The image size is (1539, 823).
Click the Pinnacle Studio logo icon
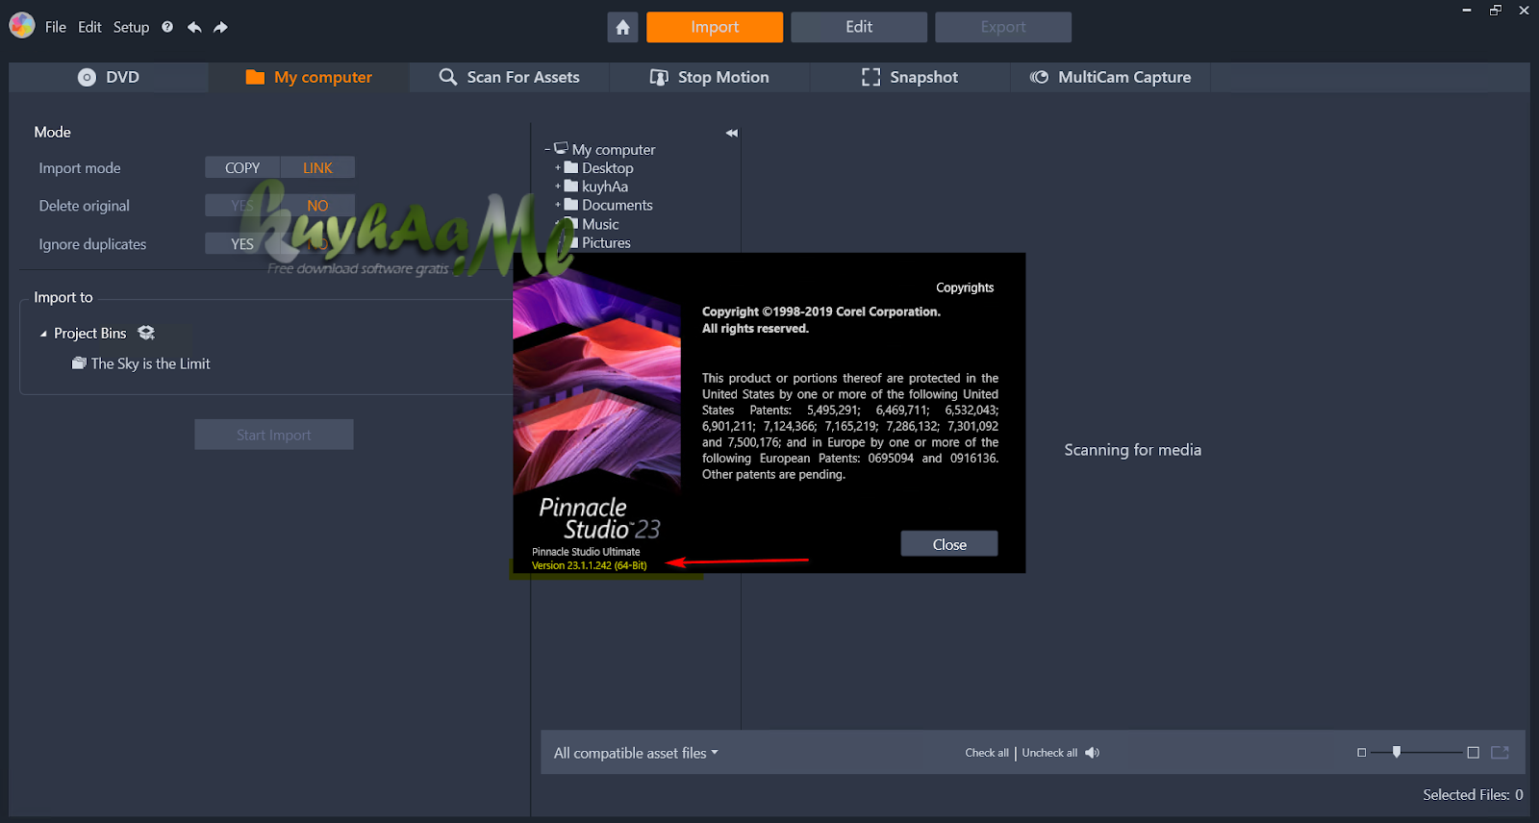pos(21,26)
